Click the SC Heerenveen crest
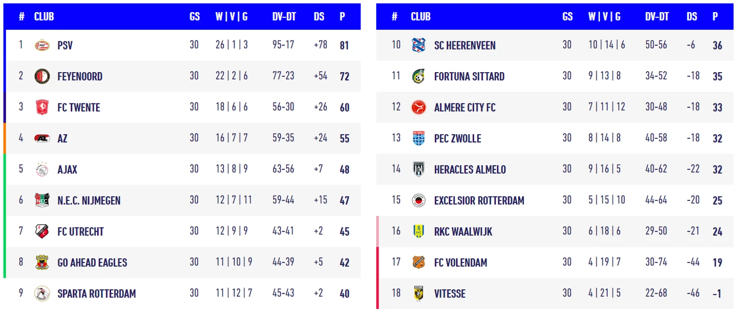Viewport: 738px width, 315px height. click(x=419, y=45)
